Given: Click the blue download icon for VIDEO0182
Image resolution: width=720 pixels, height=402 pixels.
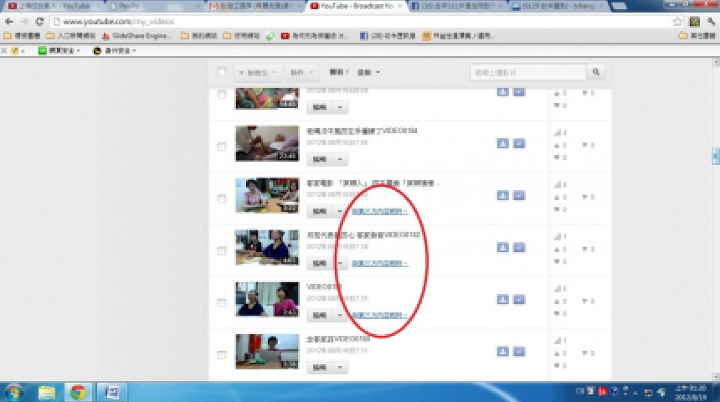Looking at the screenshot, I should pyautogui.click(x=502, y=247).
